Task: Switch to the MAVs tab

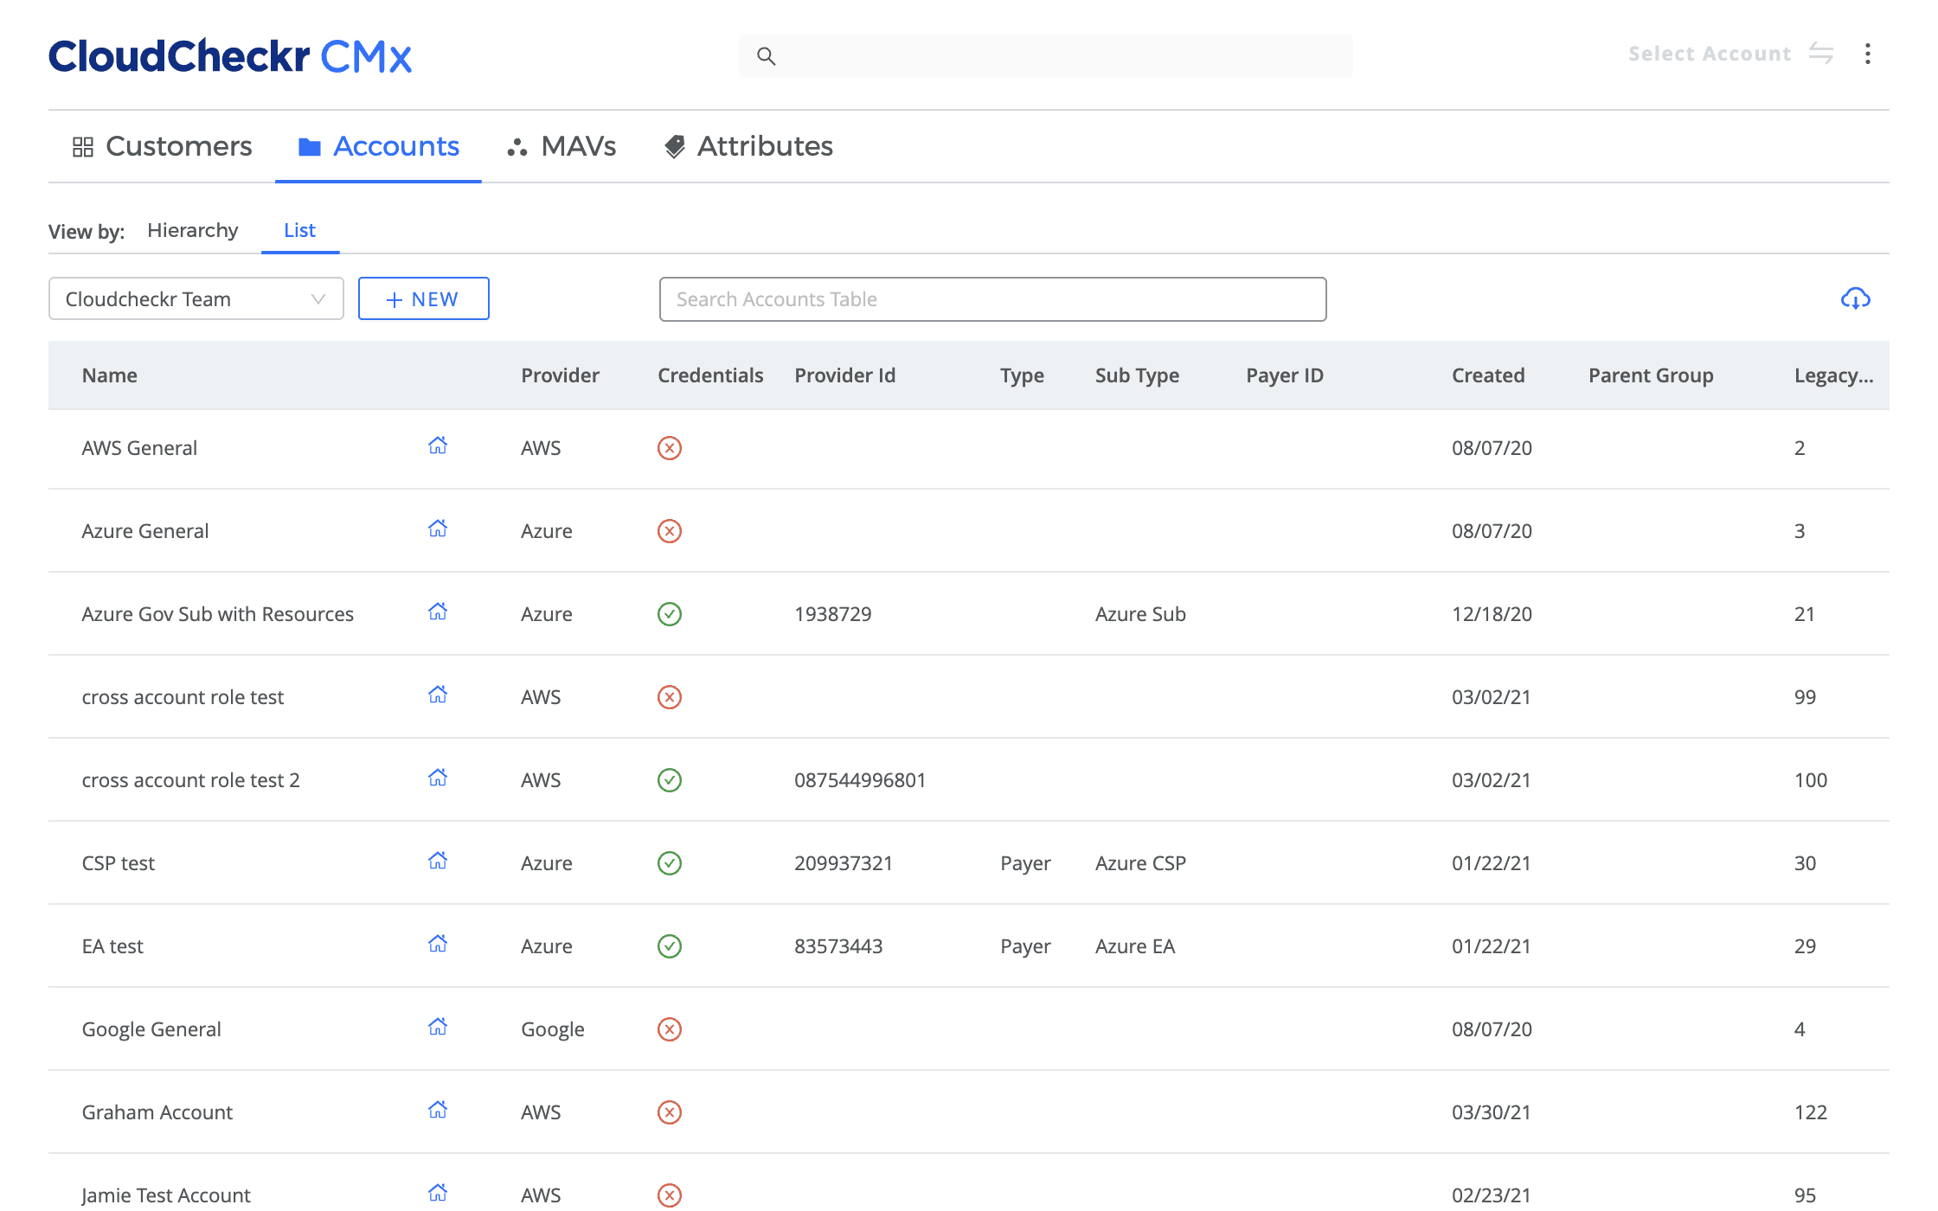Action: [562, 146]
